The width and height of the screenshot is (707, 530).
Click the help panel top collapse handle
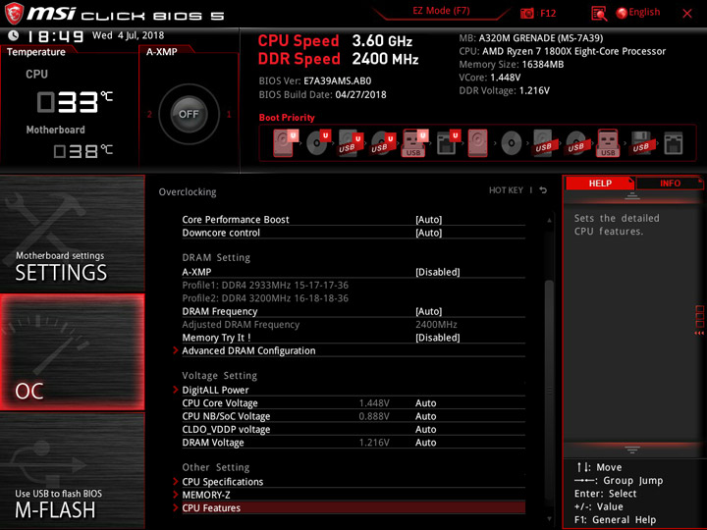click(632, 195)
